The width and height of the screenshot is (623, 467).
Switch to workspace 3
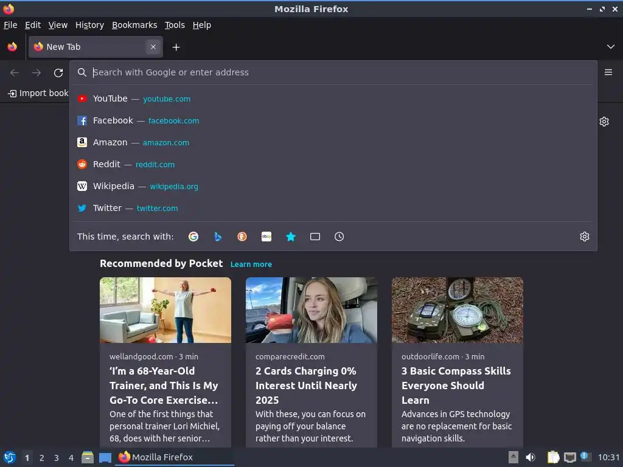point(57,458)
